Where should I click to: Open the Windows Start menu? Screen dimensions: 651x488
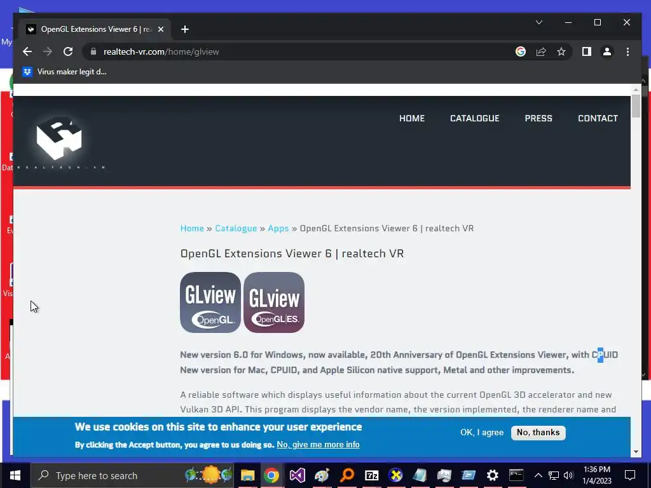(15, 475)
